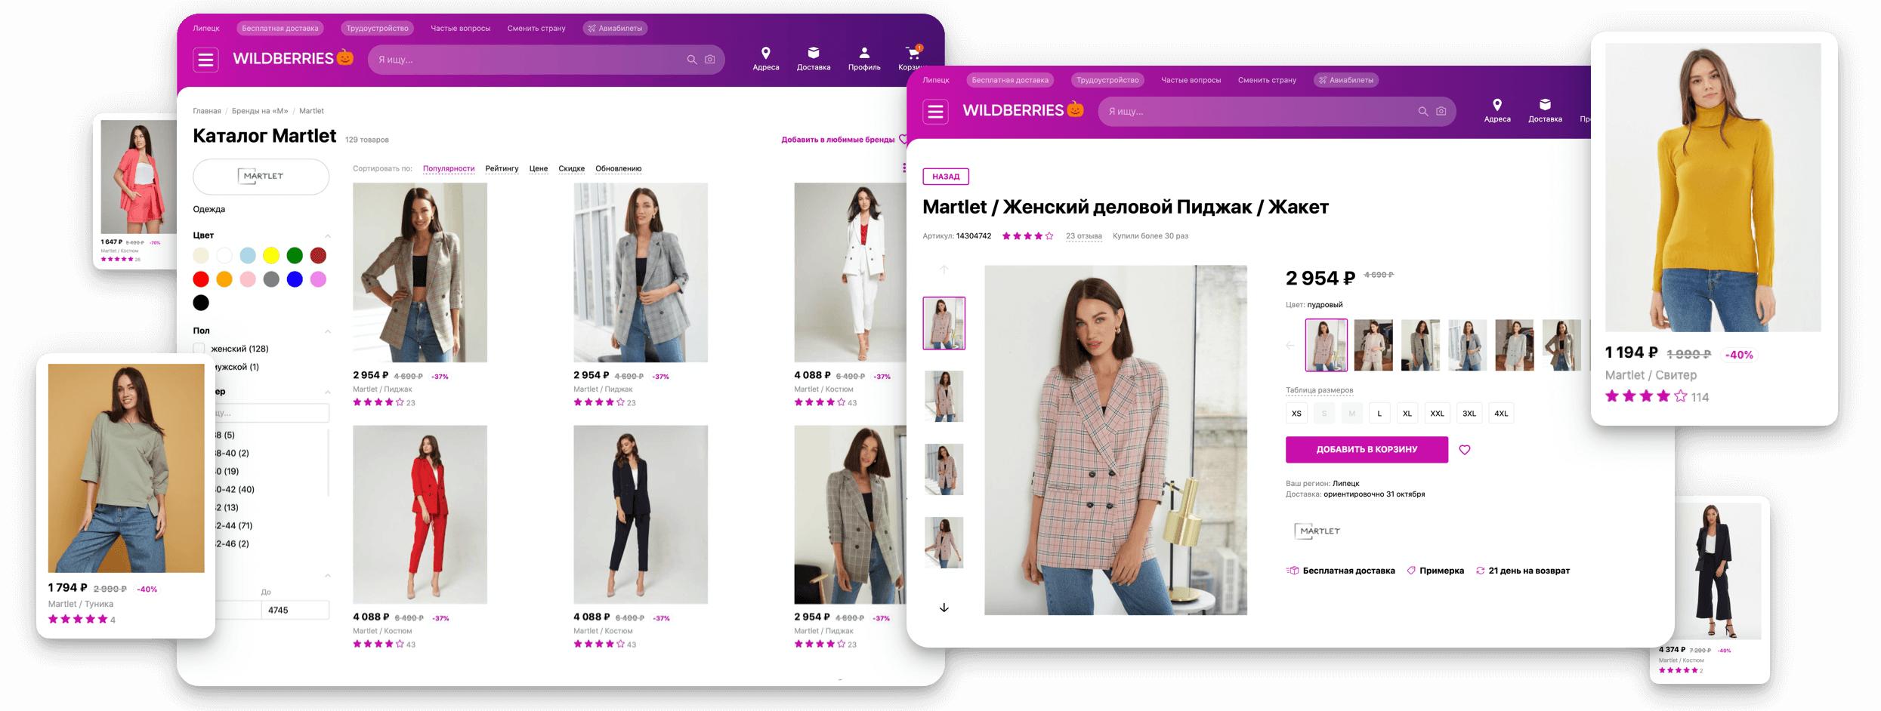Show previous gallery photos with the up arrow

pyautogui.click(x=944, y=269)
